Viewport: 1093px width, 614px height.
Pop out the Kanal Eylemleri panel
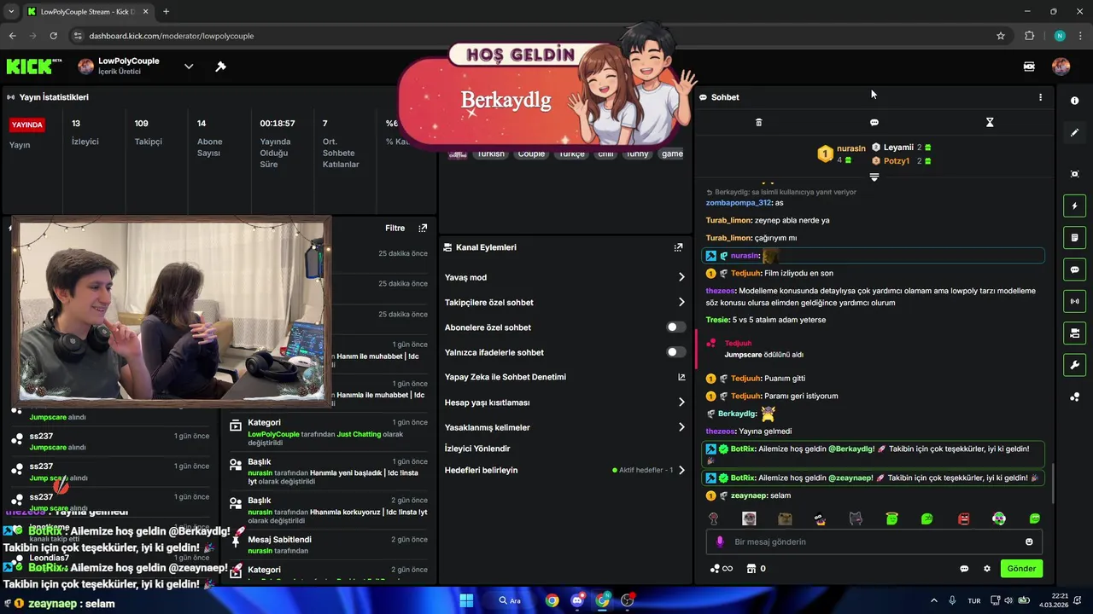(x=678, y=247)
